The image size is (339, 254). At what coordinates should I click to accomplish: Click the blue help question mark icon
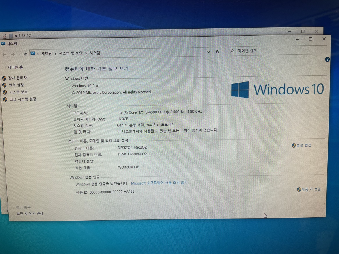327,59
